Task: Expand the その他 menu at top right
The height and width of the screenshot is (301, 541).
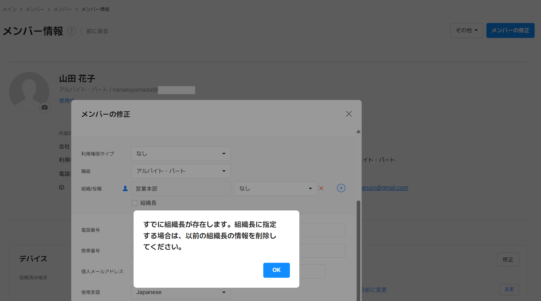Action: (466, 30)
